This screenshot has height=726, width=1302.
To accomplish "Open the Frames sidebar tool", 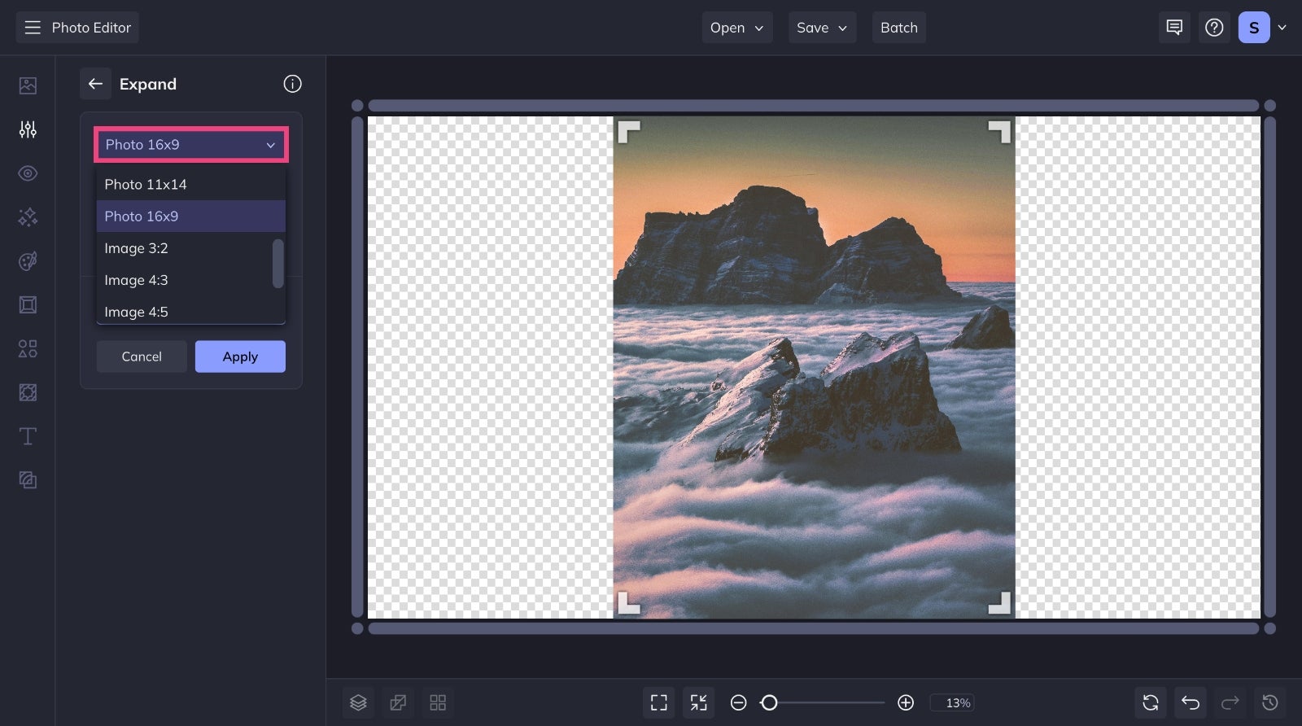I will (28, 305).
